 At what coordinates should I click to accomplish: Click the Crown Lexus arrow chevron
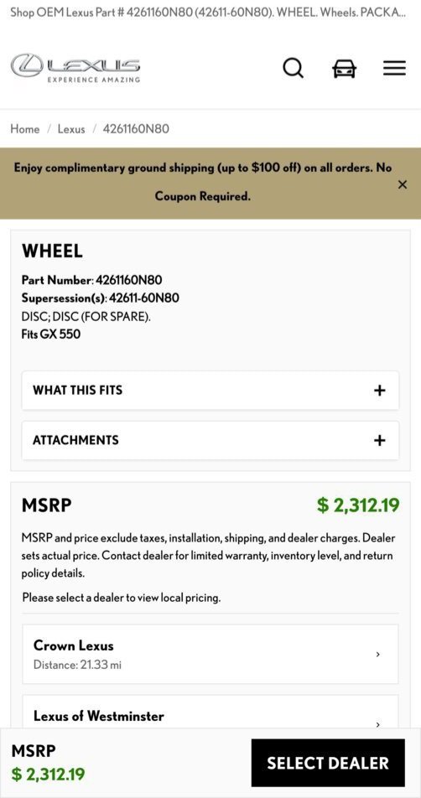377,654
